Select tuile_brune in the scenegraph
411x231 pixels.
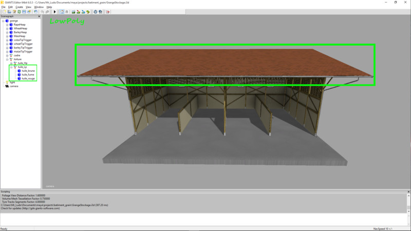pyautogui.click(x=28, y=71)
